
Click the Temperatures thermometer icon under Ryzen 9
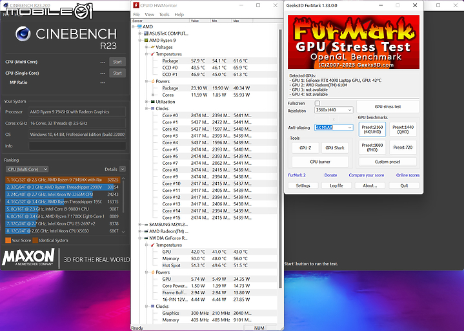click(153, 54)
